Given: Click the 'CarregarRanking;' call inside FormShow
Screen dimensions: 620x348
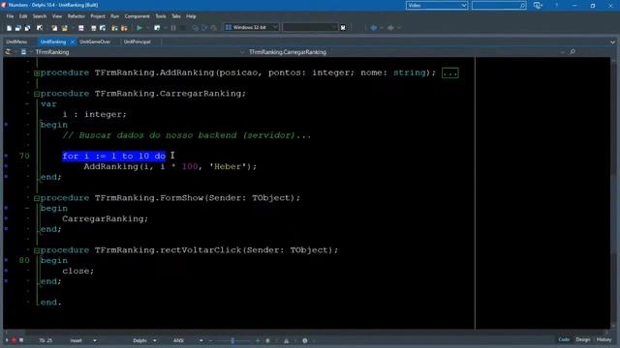Looking at the screenshot, I should [106, 218].
